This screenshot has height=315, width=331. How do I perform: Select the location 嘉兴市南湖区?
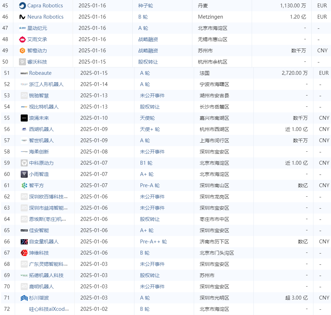(x=214, y=118)
